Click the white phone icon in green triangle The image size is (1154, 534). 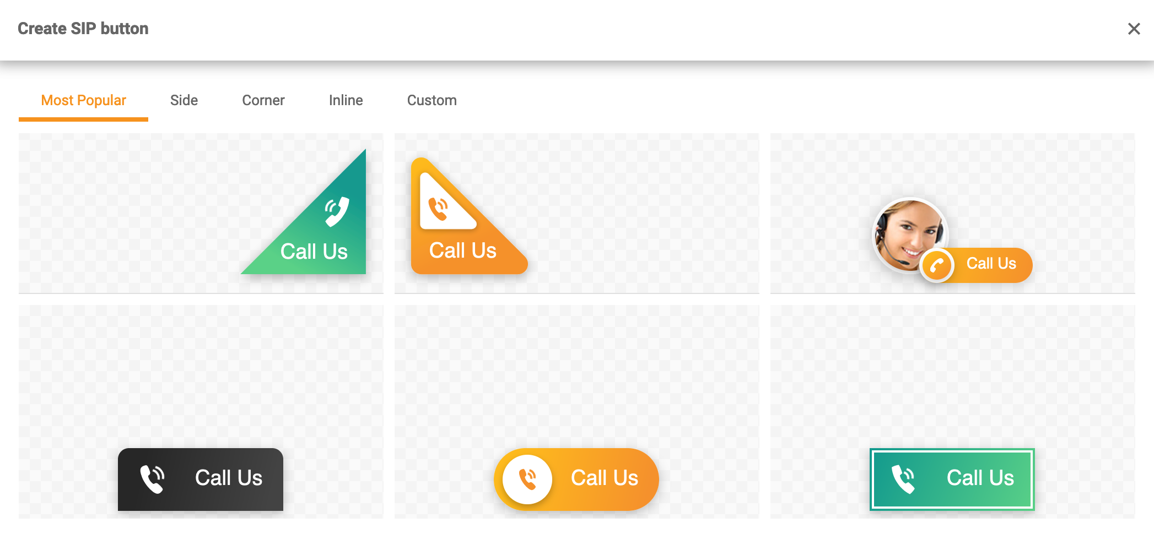point(337,211)
